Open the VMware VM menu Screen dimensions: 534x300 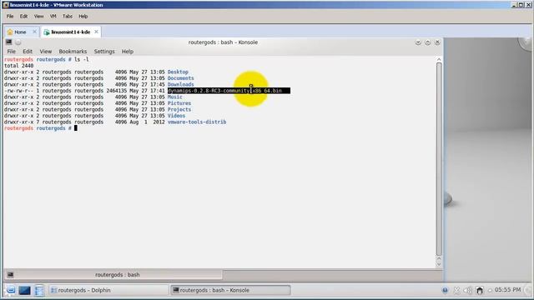pos(53,17)
